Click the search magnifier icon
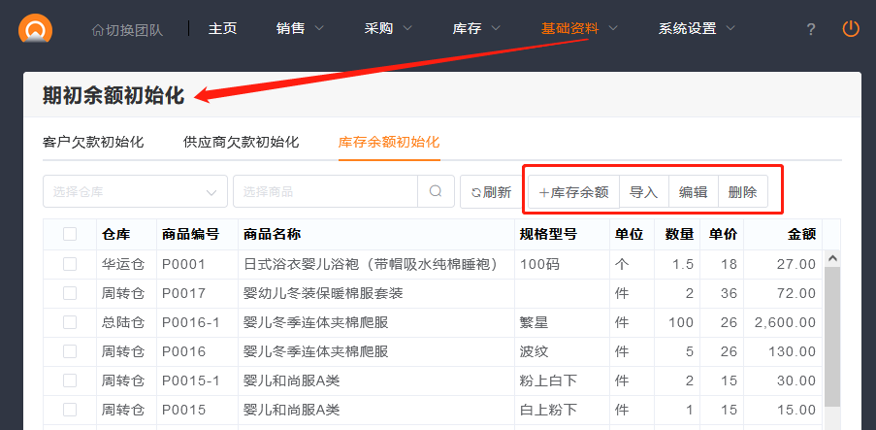This screenshot has height=430, width=876. pyautogui.click(x=436, y=191)
